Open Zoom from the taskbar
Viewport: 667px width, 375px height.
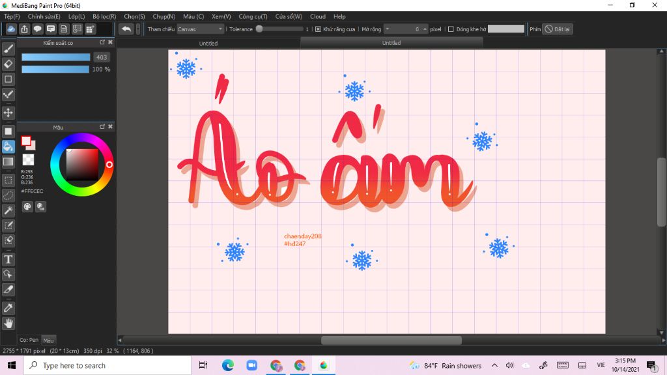pos(252,365)
